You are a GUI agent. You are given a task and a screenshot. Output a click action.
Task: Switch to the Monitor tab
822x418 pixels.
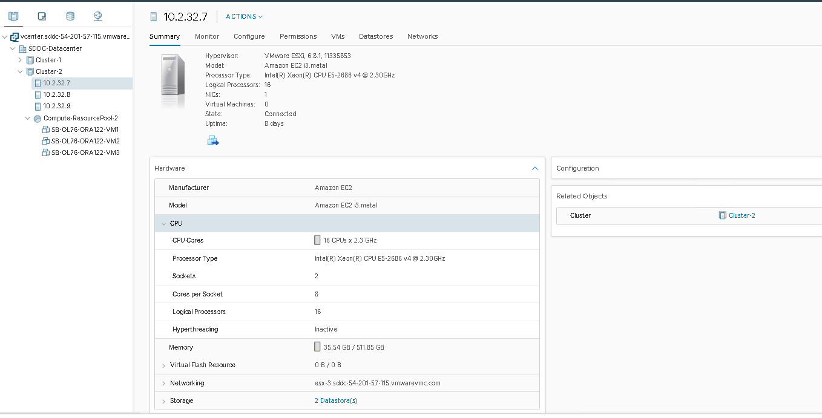[207, 36]
